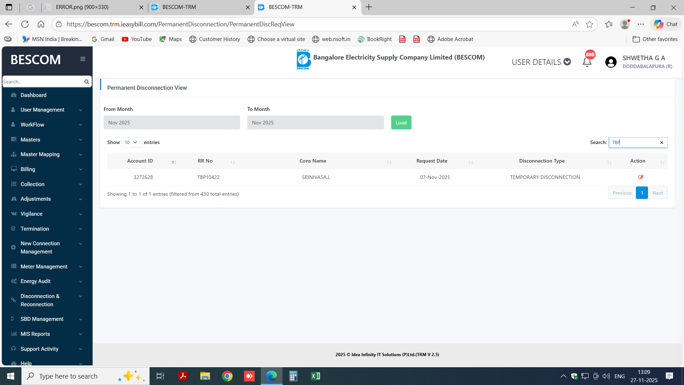
Task: Click the sidebar search magnifier icon
Action: pos(87,82)
